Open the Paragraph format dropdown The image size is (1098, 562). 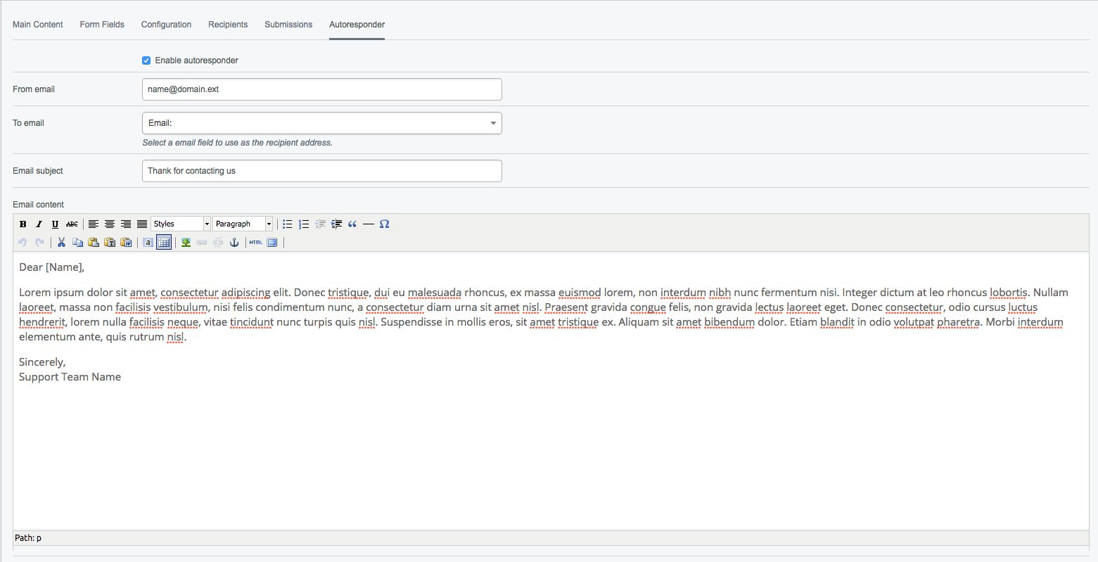coord(243,224)
